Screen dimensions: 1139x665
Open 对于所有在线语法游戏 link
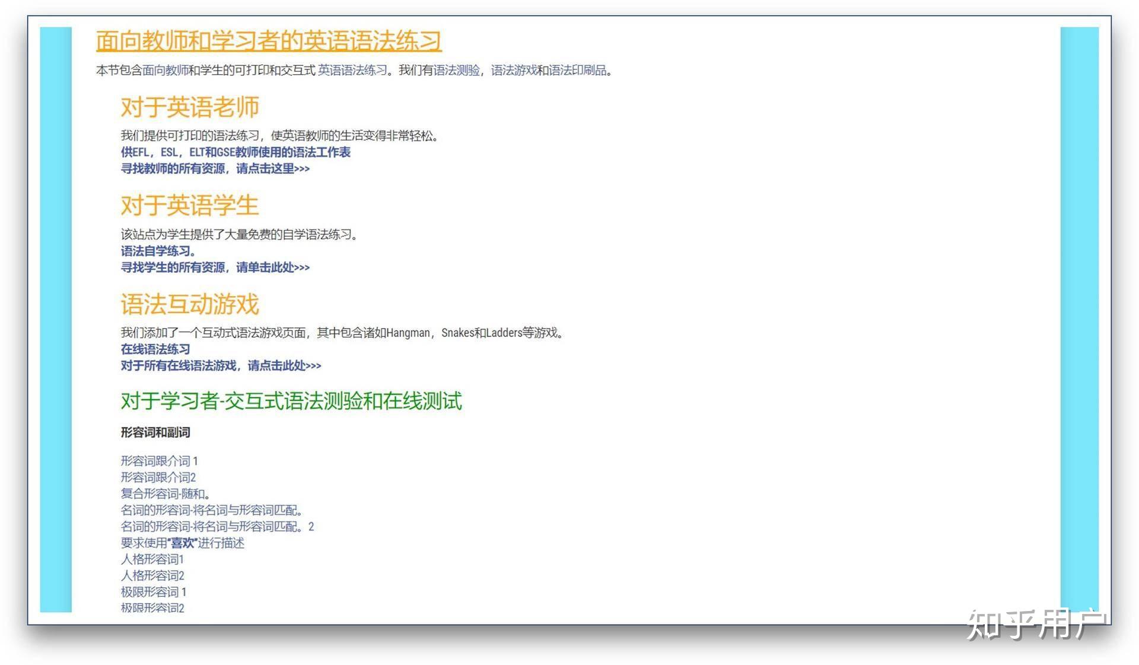(219, 366)
